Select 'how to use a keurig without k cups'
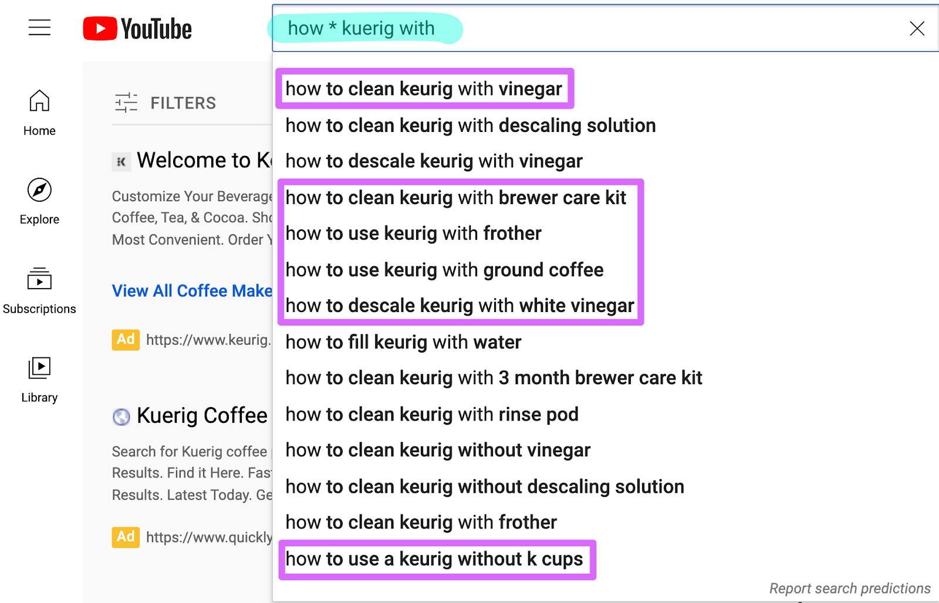 (x=434, y=559)
